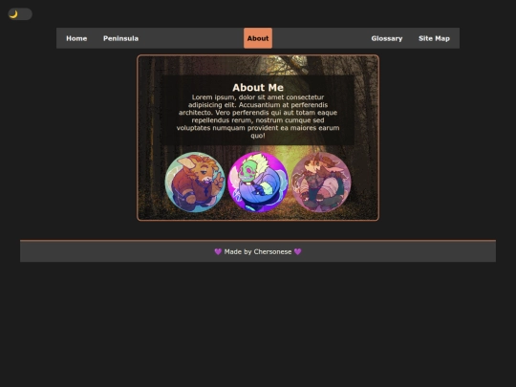Select the highlighted About tab
This screenshot has height=387, width=516.
click(x=258, y=38)
